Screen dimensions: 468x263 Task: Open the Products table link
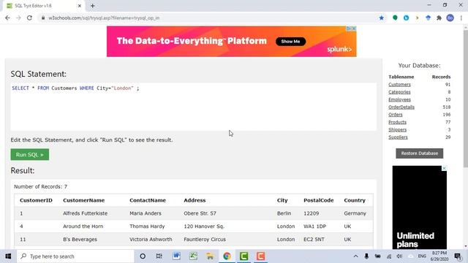click(397, 122)
